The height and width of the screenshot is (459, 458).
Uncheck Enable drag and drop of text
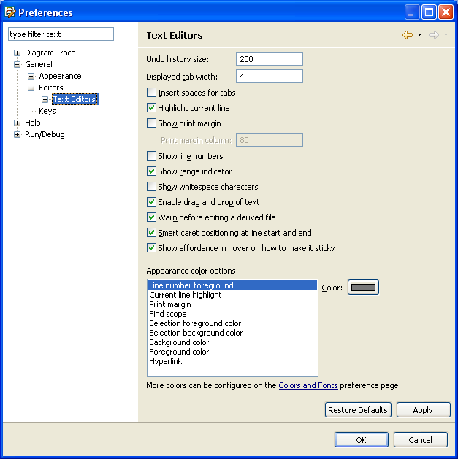click(x=151, y=201)
